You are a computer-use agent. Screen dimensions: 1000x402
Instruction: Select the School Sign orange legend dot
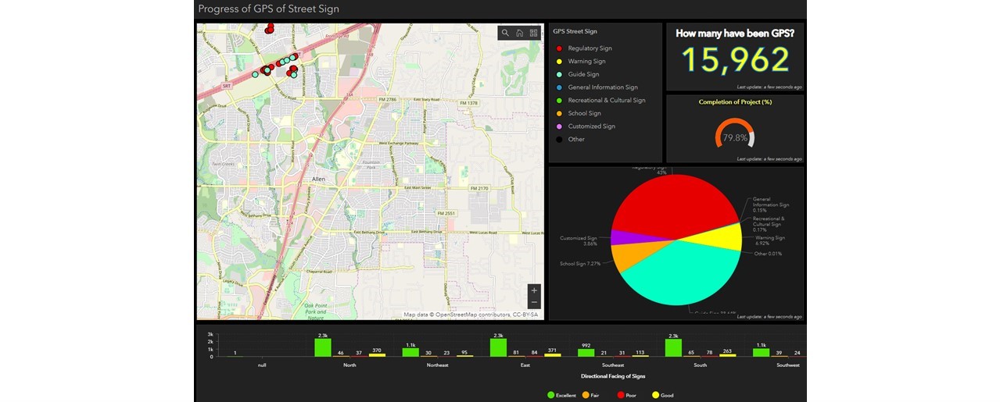pos(558,113)
